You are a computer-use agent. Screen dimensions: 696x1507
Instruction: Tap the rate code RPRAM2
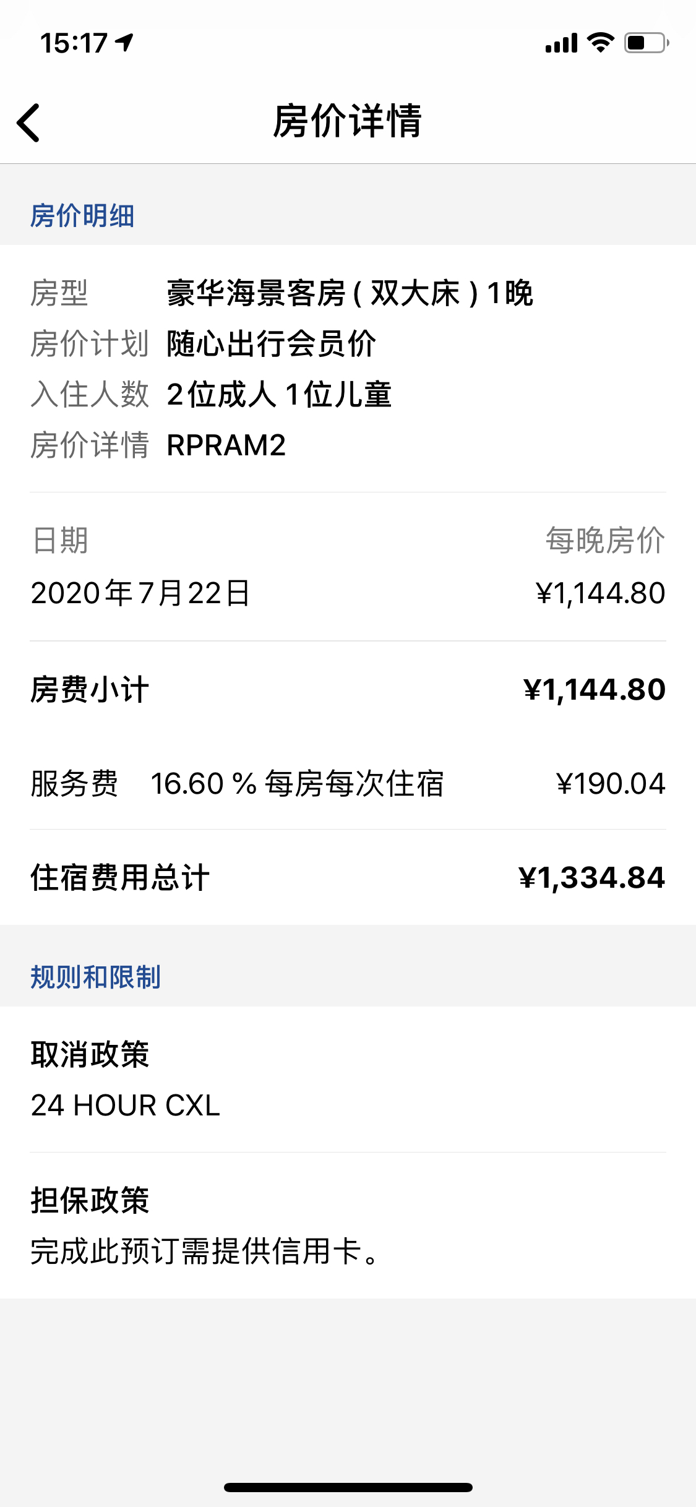(226, 445)
